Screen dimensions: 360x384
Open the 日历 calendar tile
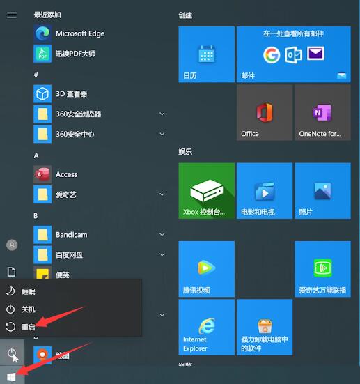point(206,54)
